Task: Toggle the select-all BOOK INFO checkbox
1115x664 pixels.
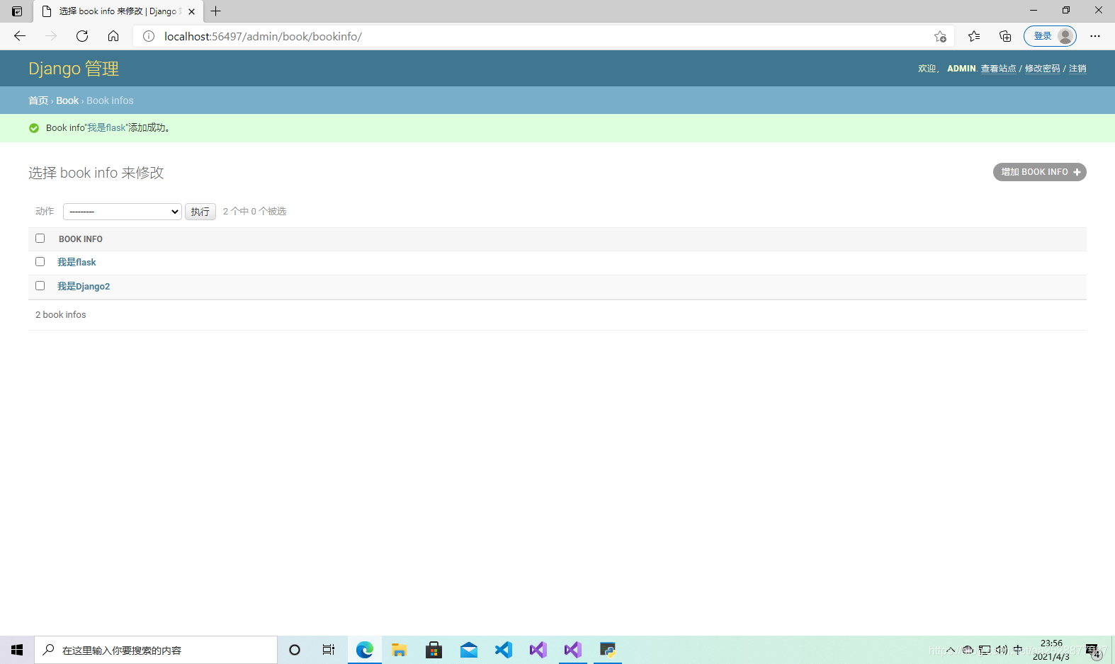Action: [x=40, y=239]
